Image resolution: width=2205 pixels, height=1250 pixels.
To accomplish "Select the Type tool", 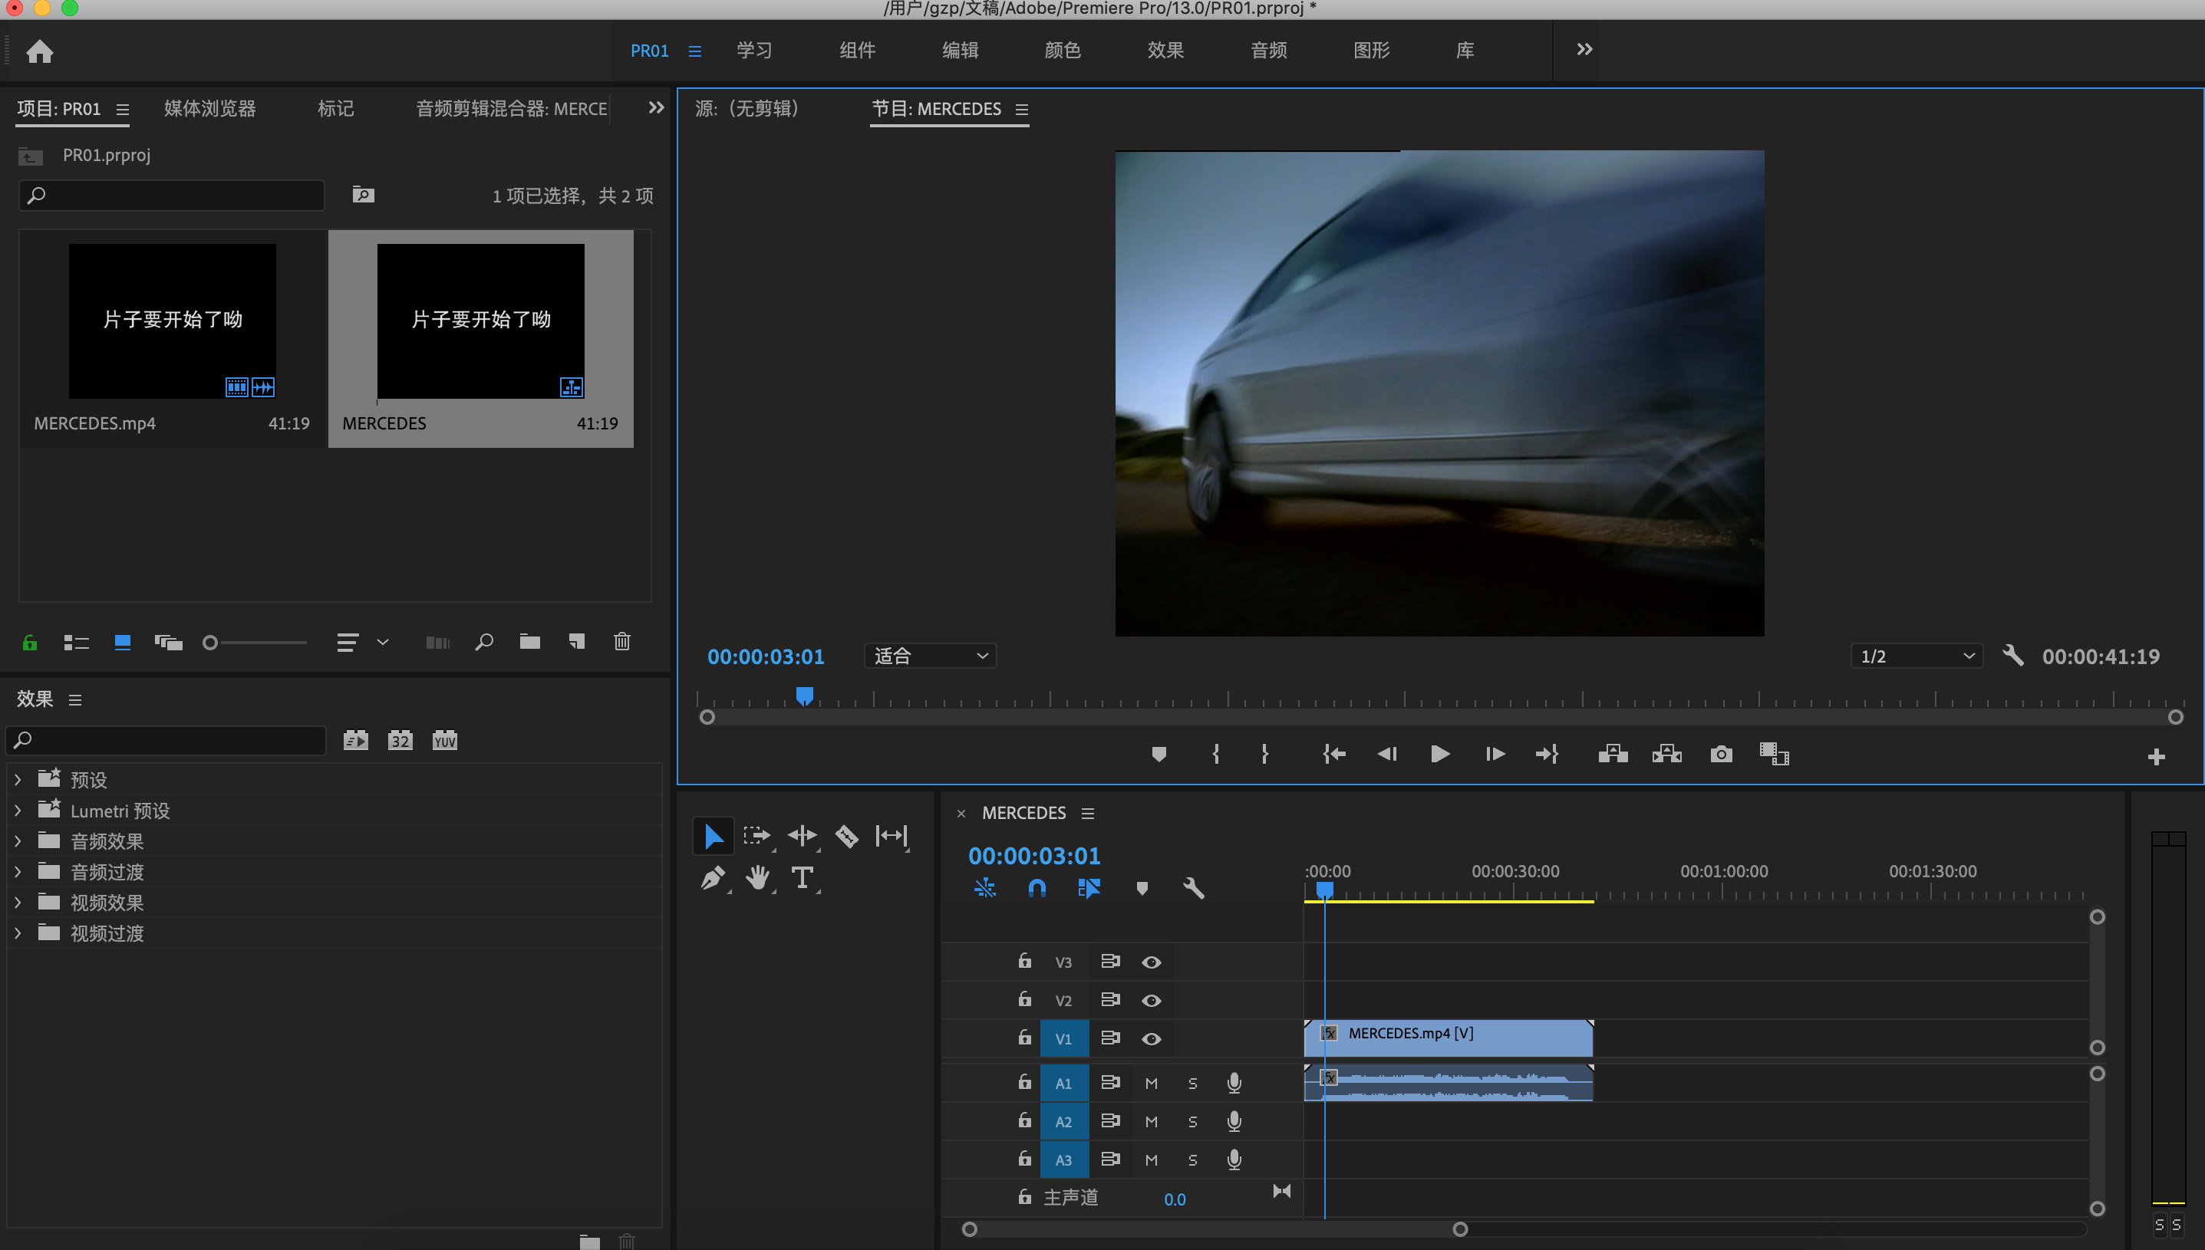I will point(802,877).
